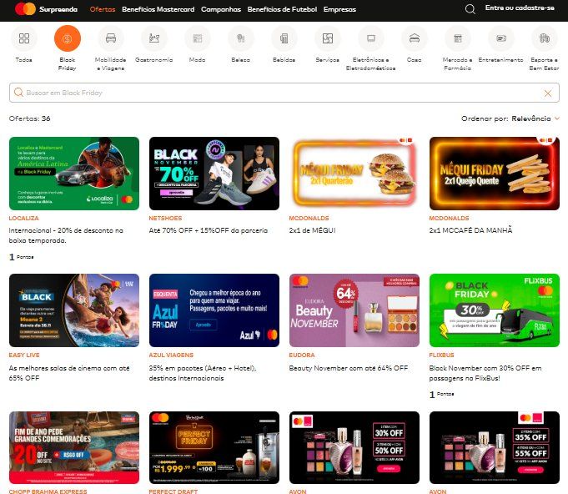Open the Empresas menu item
The image size is (568, 494).
339,9
